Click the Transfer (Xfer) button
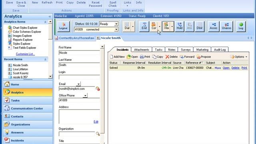256x144 pixels. (166, 26)
